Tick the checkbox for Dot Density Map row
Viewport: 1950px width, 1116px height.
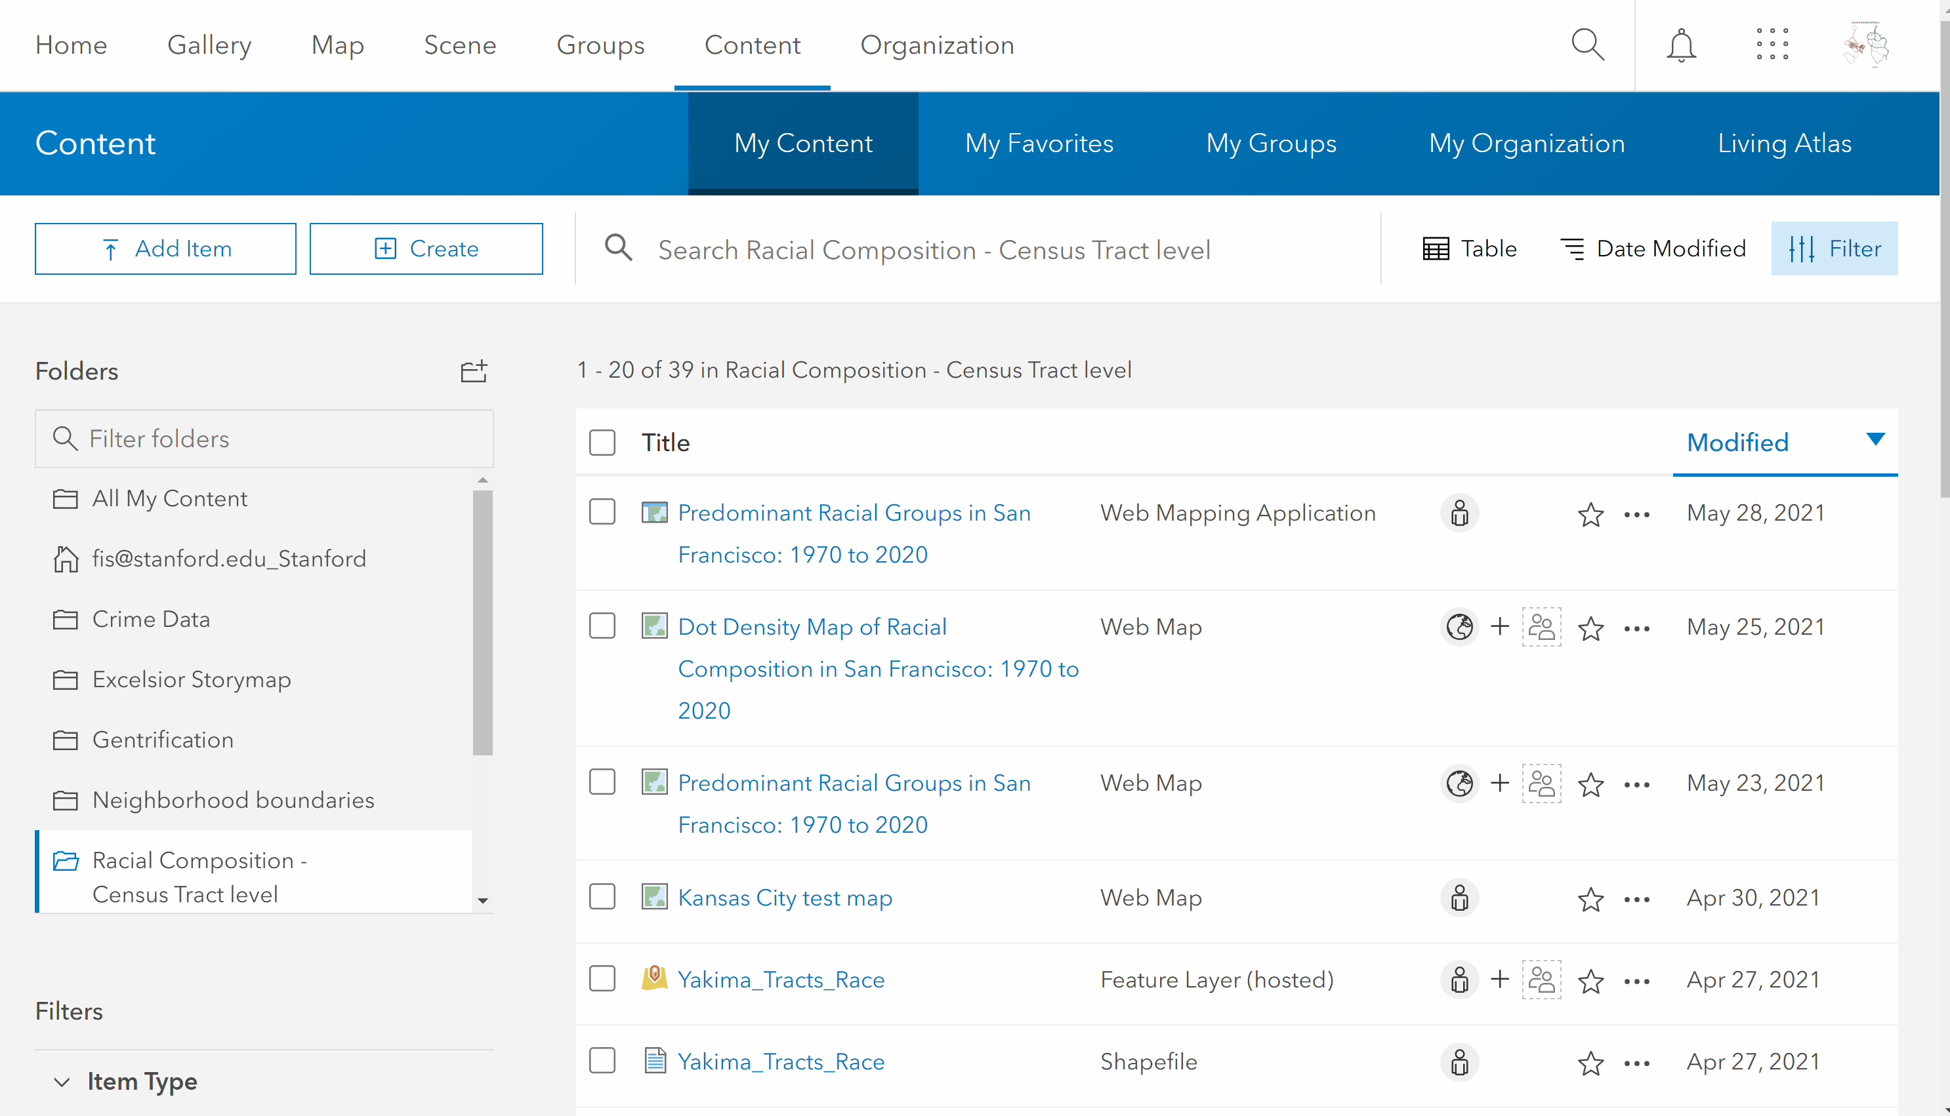pos(602,626)
